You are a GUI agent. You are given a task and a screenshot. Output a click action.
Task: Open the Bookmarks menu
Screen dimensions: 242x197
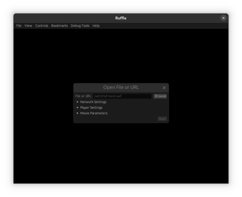59,26
